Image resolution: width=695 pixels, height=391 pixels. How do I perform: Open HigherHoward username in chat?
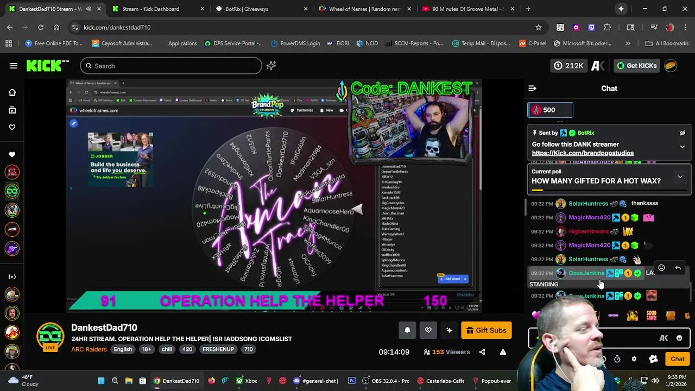588,232
